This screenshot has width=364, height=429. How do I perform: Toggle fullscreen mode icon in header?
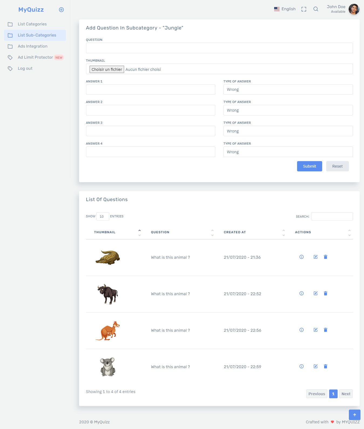coord(304,9)
